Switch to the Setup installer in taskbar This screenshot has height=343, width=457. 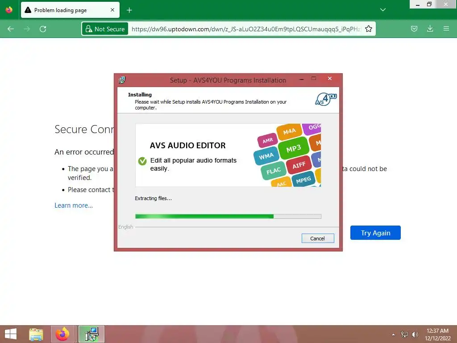pyautogui.click(x=91, y=334)
